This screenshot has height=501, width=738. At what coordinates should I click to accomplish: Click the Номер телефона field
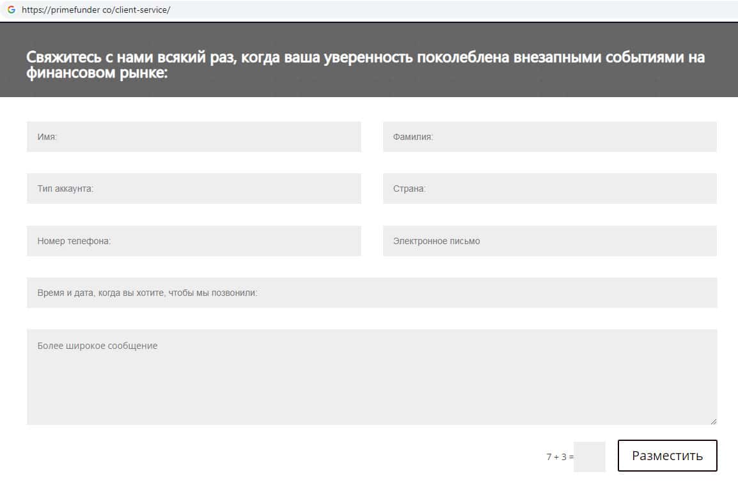click(x=194, y=241)
